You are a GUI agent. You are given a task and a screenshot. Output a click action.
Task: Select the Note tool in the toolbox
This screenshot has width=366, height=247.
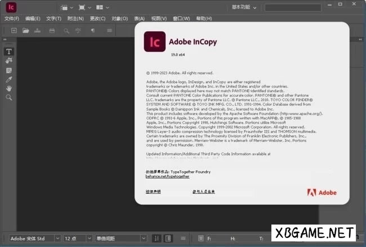(9, 70)
